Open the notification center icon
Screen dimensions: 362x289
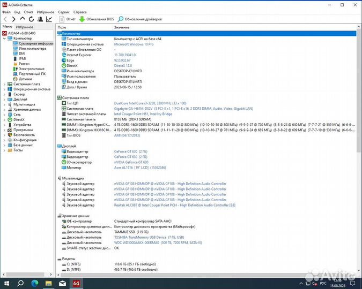click(x=353, y=283)
